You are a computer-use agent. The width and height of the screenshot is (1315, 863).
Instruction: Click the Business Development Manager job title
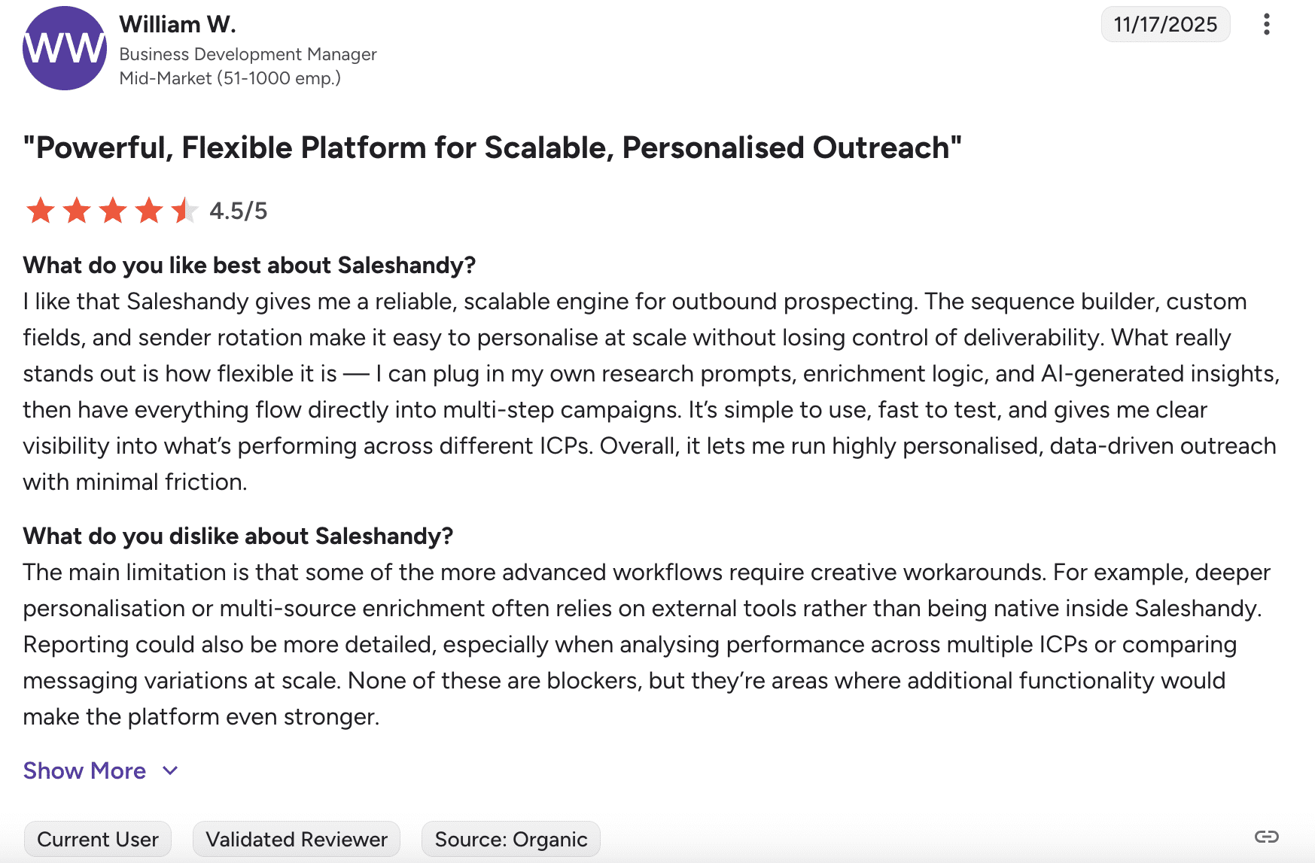(248, 54)
